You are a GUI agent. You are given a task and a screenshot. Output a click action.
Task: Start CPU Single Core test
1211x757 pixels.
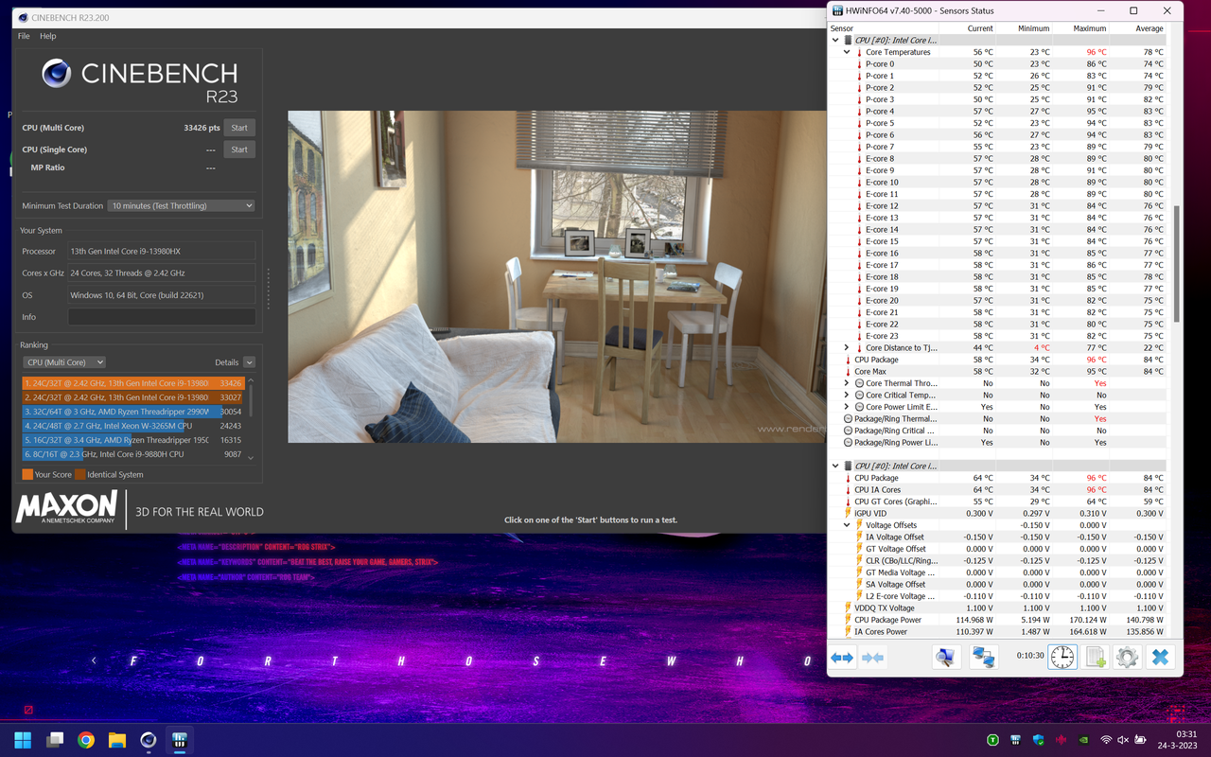pyautogui.click(x=239, y=150)
